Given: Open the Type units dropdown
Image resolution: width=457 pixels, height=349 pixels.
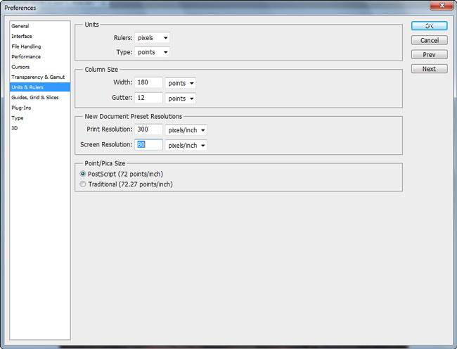Looking at the screenshot, I should (x=153, y=52).
